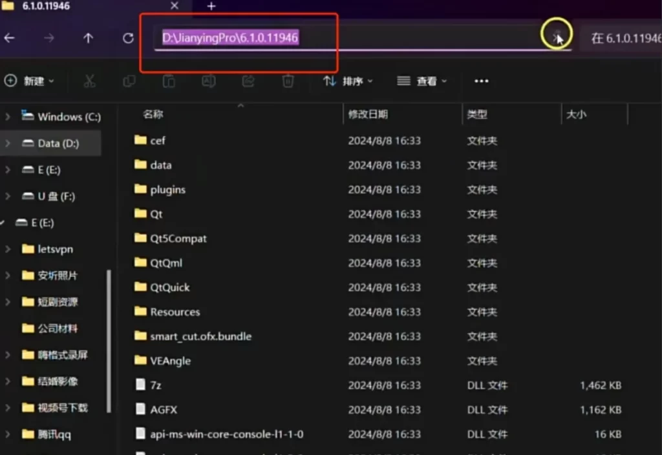
Task: Expand the 嗨格式录屏 folder in sidebar
Action: coord(8,355)
